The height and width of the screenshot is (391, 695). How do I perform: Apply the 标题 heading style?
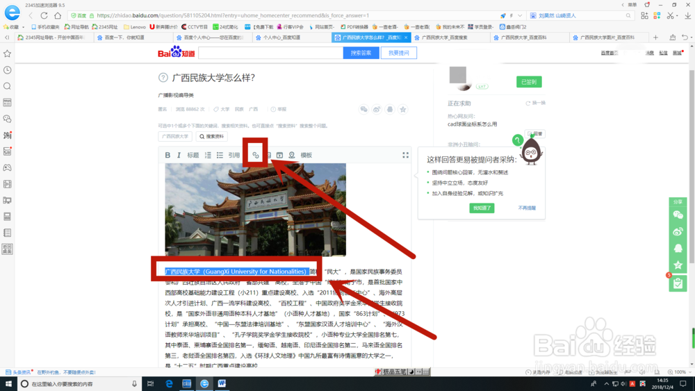(x=193, y=155)
